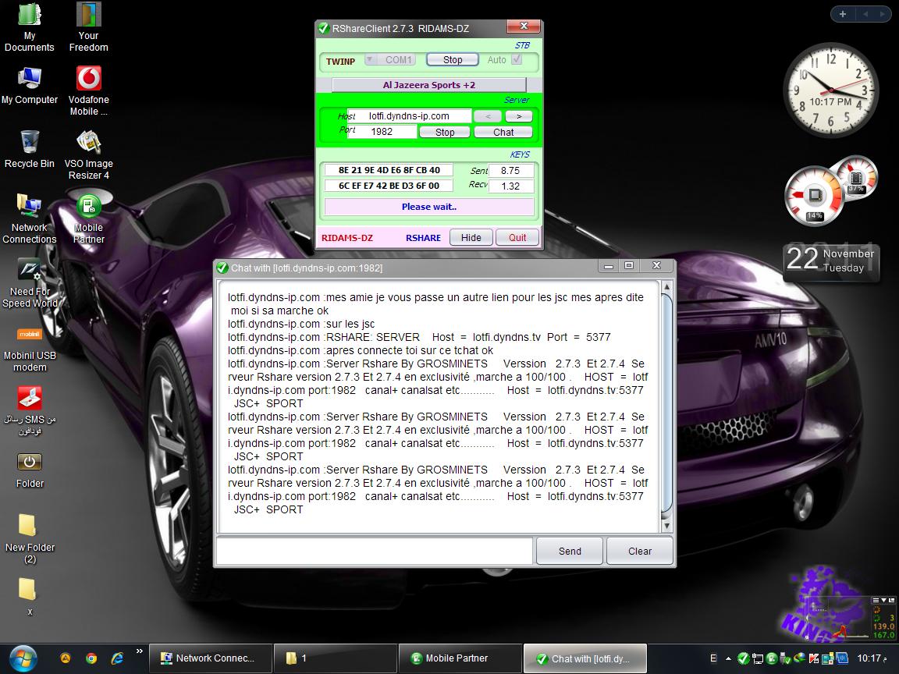The image size is (899, 674).
Task: Launch Google Chrome from quick launch
Action: 91,658
